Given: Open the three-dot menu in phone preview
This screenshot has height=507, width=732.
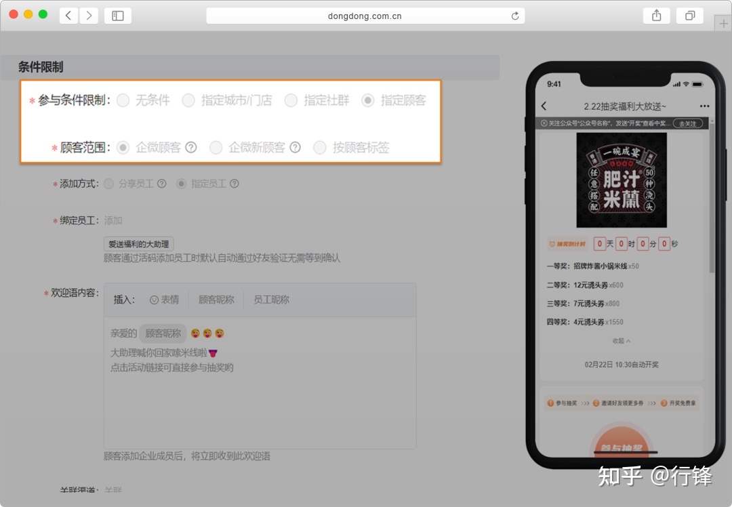Looking at the screenshot, I should (704, 106).
